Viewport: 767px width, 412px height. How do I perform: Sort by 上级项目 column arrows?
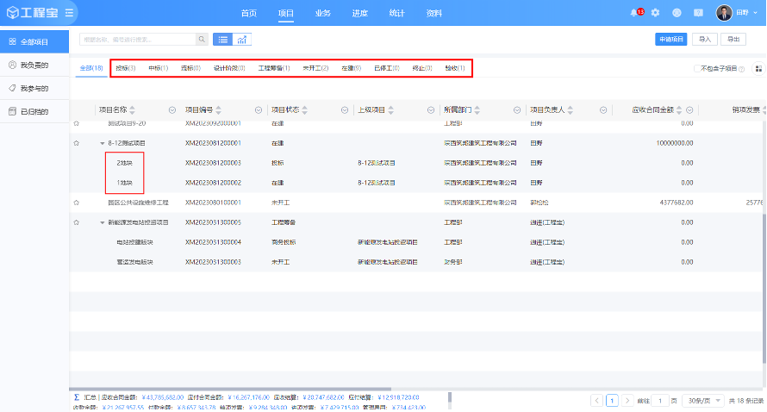point(390,110)
